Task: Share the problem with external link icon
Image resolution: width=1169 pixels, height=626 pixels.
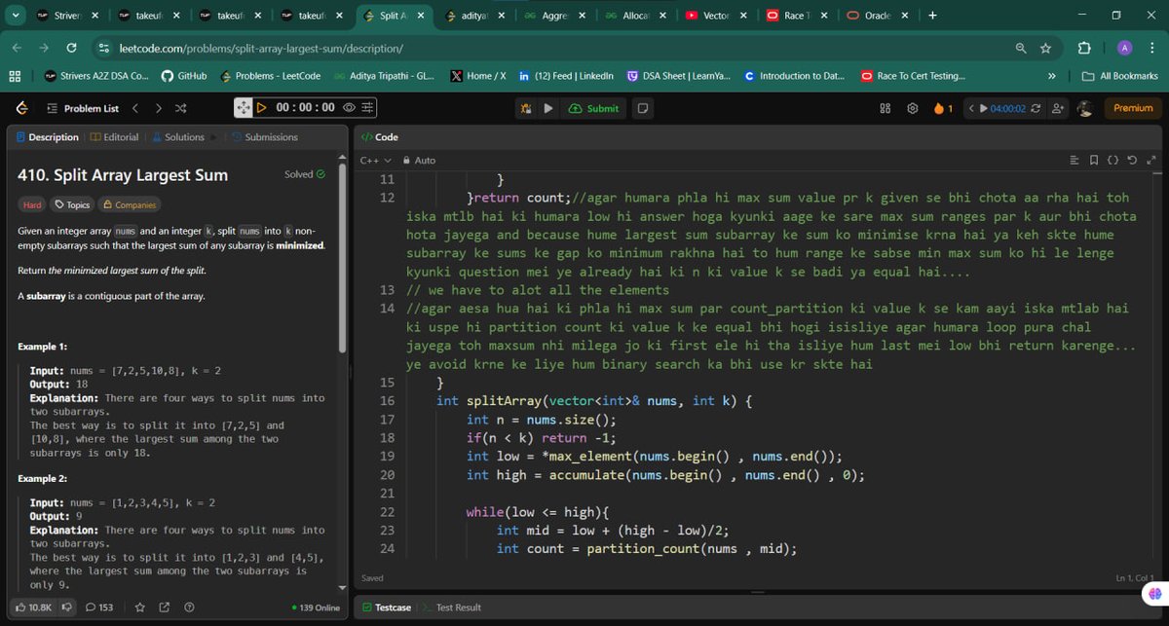Action: [165, 608]
